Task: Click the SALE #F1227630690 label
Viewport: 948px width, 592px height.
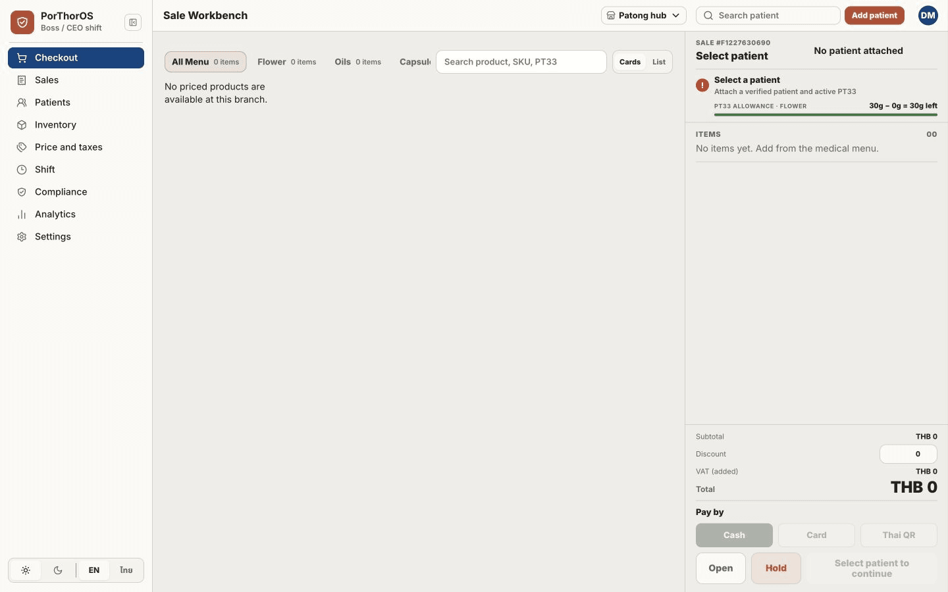Action: pos(733,43)
